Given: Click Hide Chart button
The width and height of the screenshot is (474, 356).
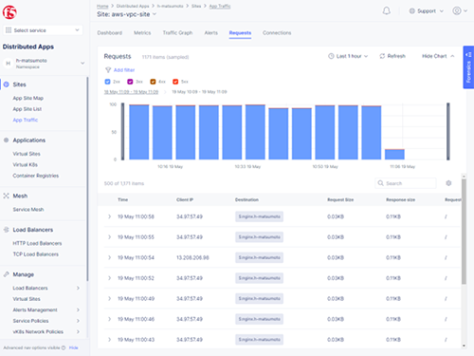Looking at the screenshot, I should coord(438,56).
